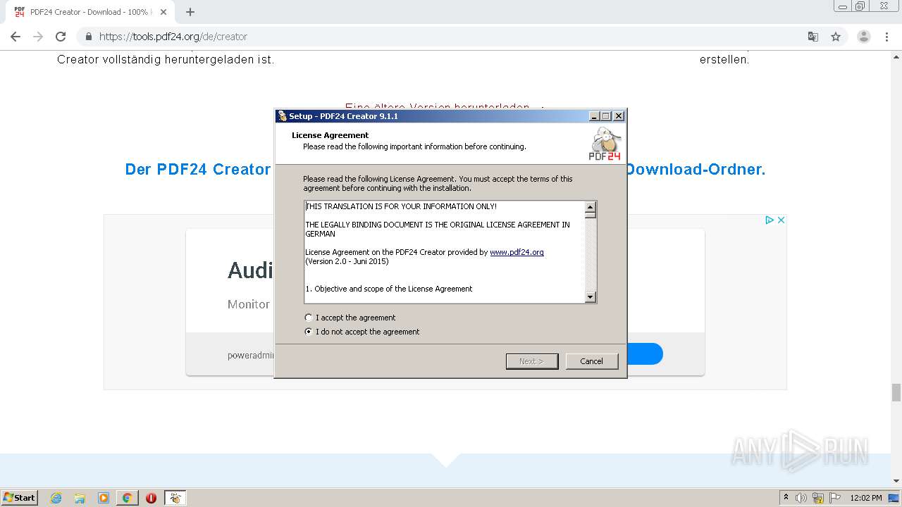Switch to Chrome in taskbar
Image resolution: width=902 pixels, height=507 pixels.
[127, 498]
